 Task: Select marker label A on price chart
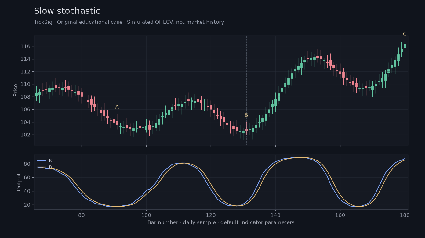117,107
